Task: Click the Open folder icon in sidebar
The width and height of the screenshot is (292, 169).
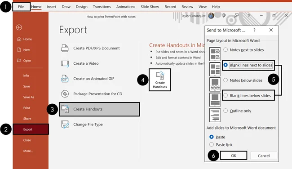Action: 19,60
